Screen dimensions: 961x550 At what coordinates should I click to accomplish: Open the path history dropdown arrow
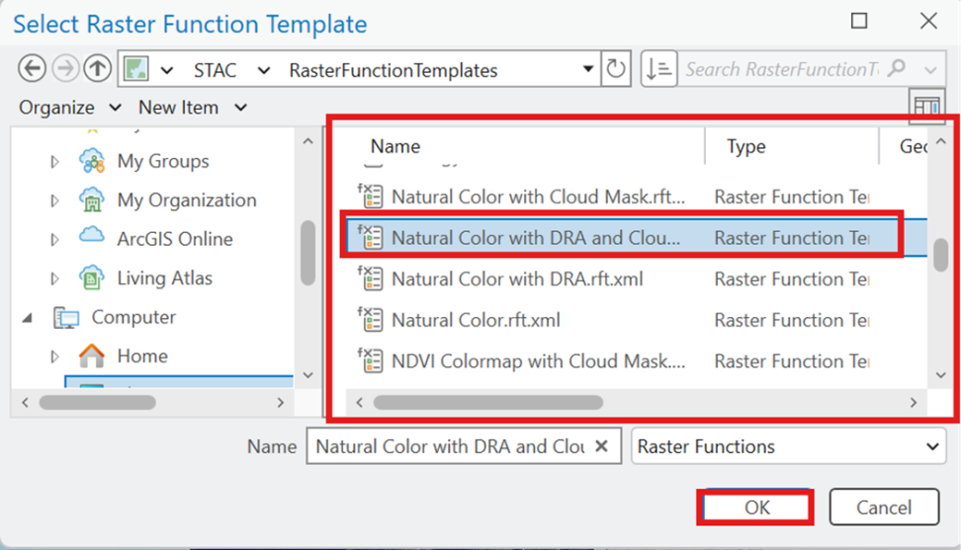click(587, 69)
